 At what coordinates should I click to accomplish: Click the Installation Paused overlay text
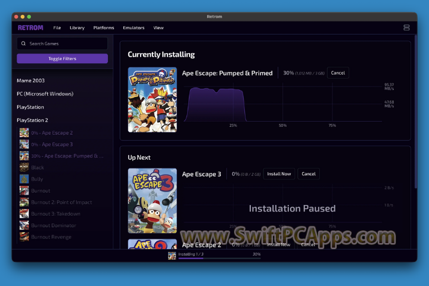click(x=292, y=209)
